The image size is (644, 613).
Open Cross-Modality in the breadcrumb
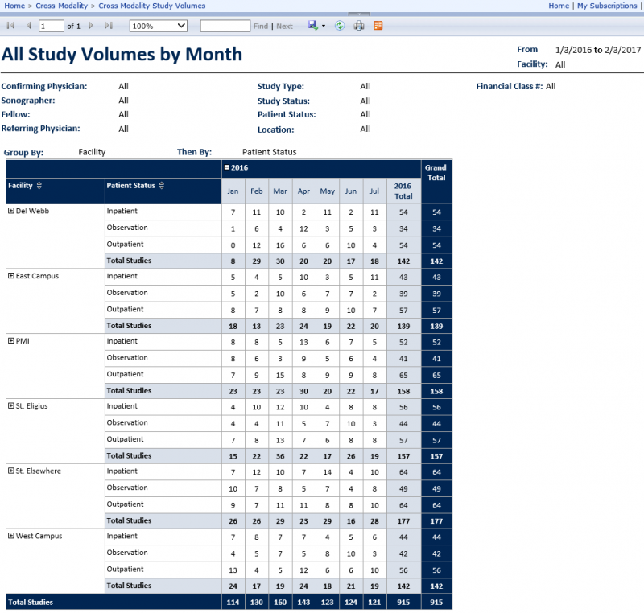tap(62, 6)
